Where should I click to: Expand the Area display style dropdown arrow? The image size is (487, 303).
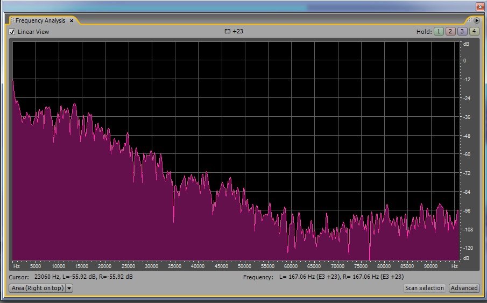coord(69,288)
